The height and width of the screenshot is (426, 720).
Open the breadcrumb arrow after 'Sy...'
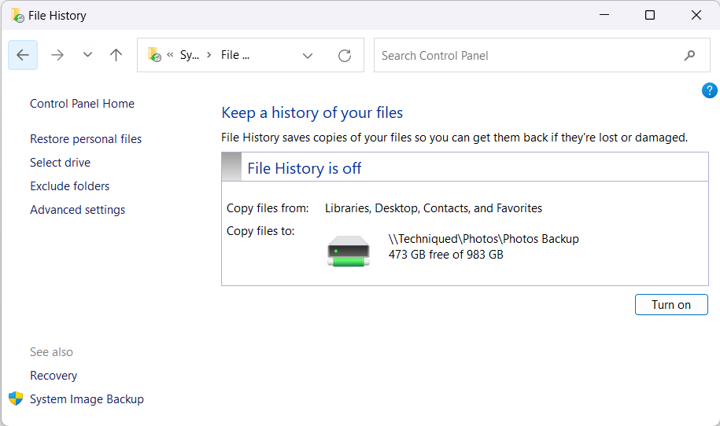click(x=209, y=55)
